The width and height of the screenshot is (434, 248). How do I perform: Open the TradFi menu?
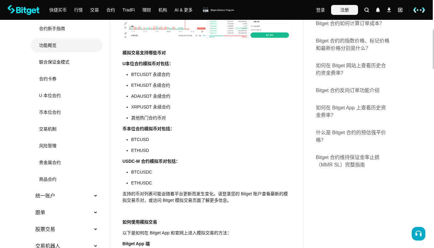point(129,10)
